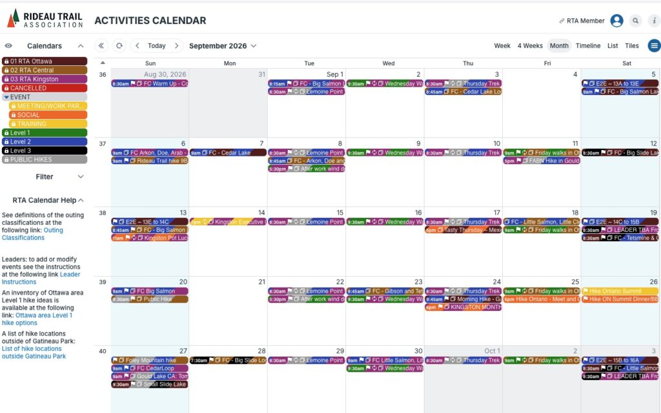Collapse the EVENT calendar group

(x=6, y=97)
